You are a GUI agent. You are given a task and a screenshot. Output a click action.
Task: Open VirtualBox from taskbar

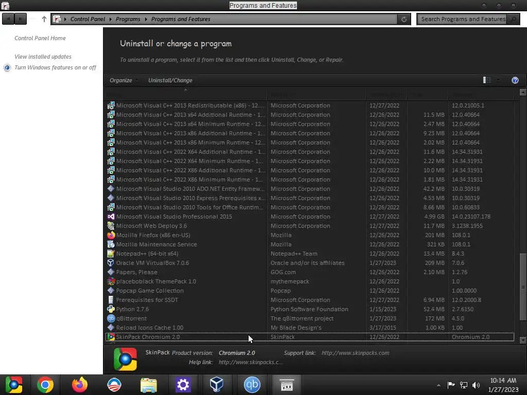coord(217,385)
